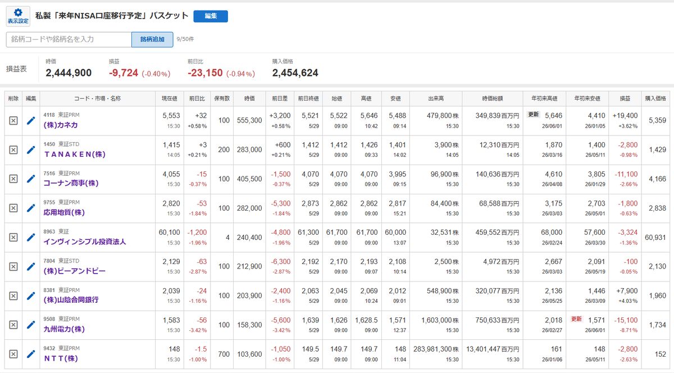This screenshot has height=373, width=674.
Task: Click the 出来高 column header
Action: [x=437, y=98]
